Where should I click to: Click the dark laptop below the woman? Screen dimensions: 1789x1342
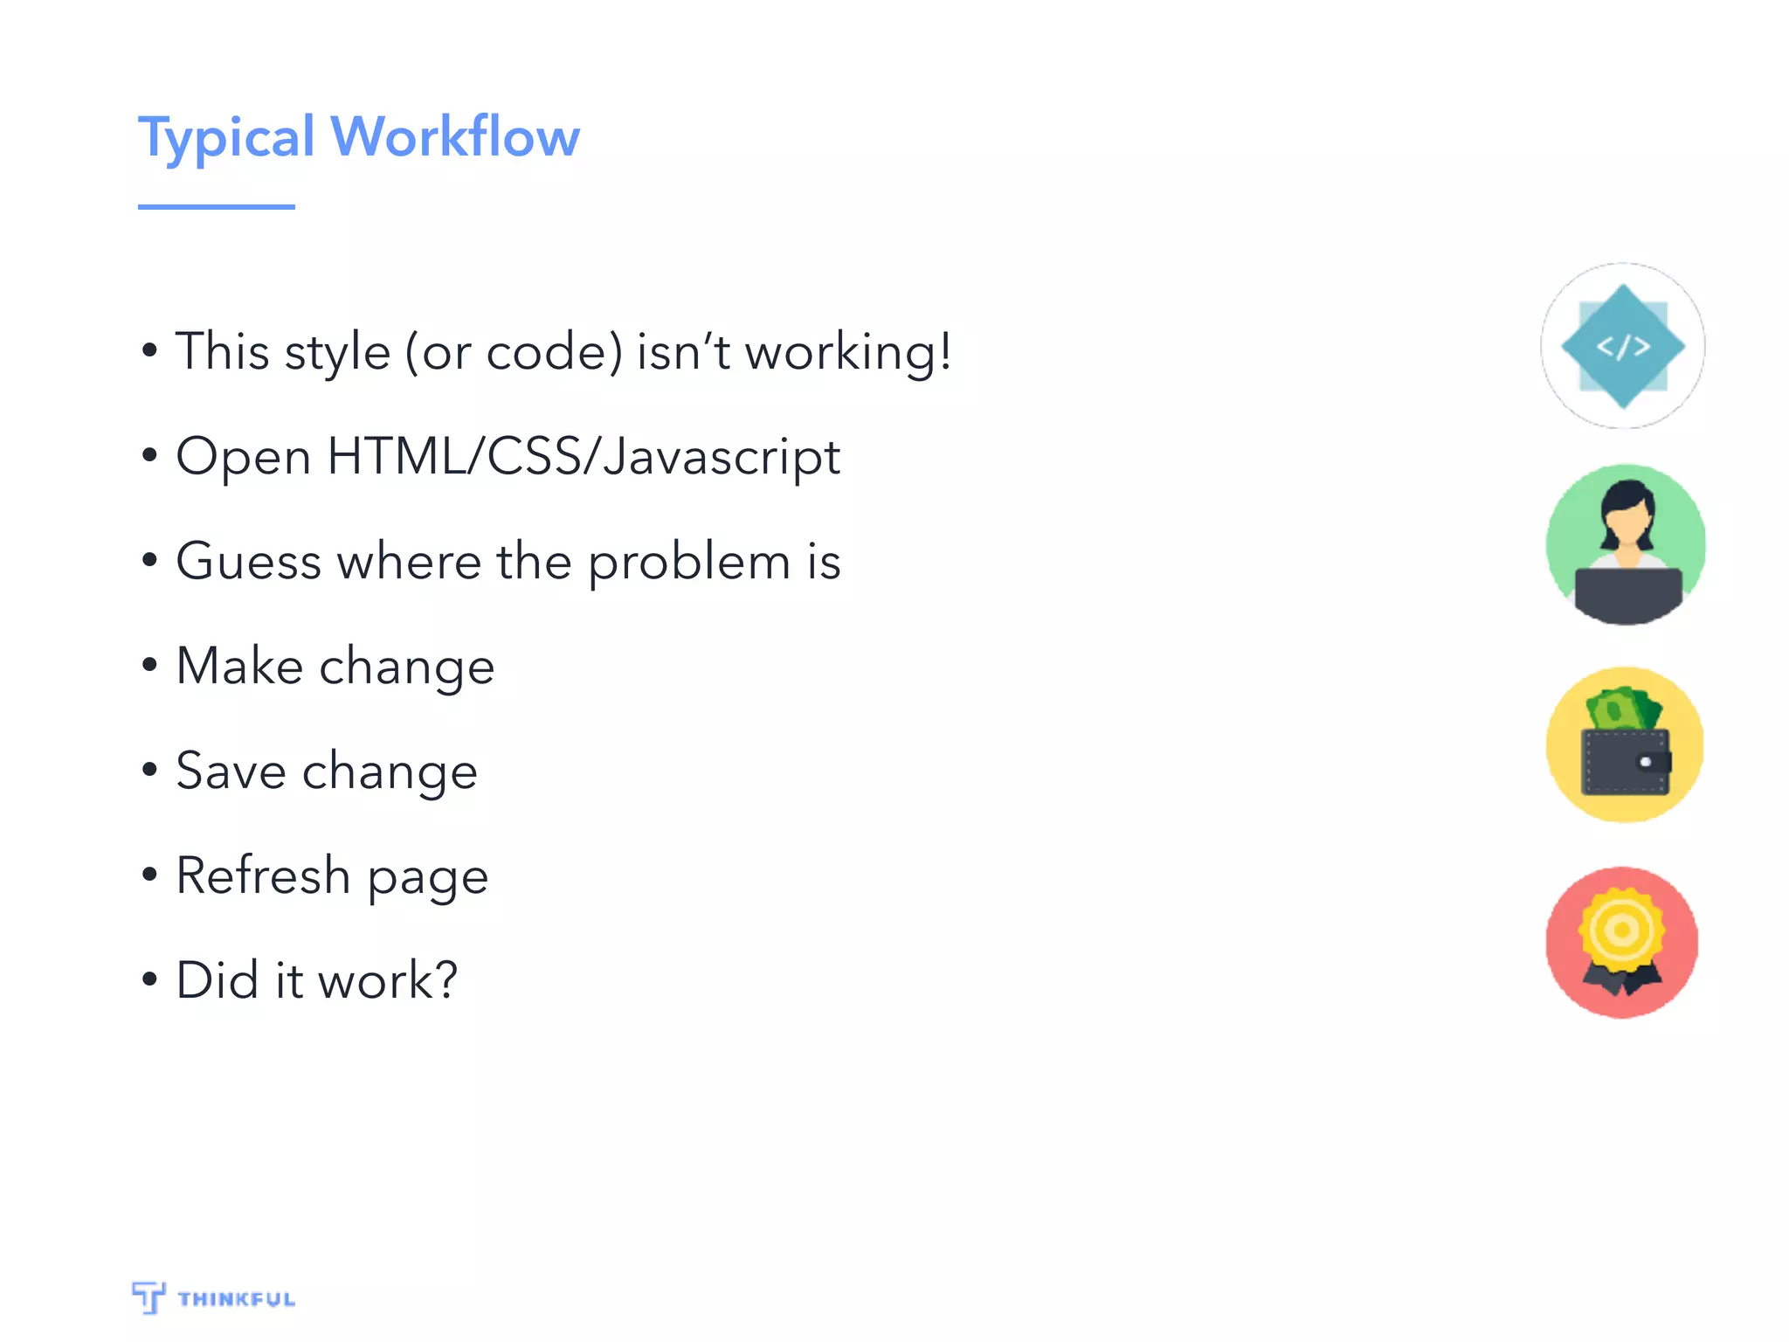(1627, 595)
